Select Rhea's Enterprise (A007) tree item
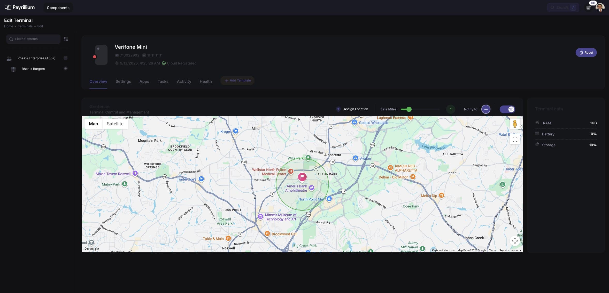The image size is (609, 293). [x=36, y=58]
